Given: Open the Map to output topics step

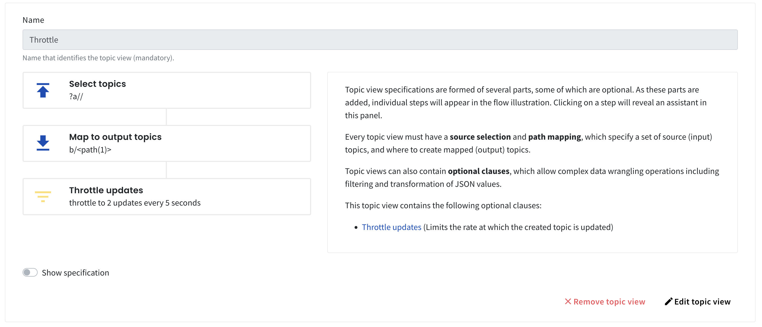Looking at the screenshot, I should [167, 143].
